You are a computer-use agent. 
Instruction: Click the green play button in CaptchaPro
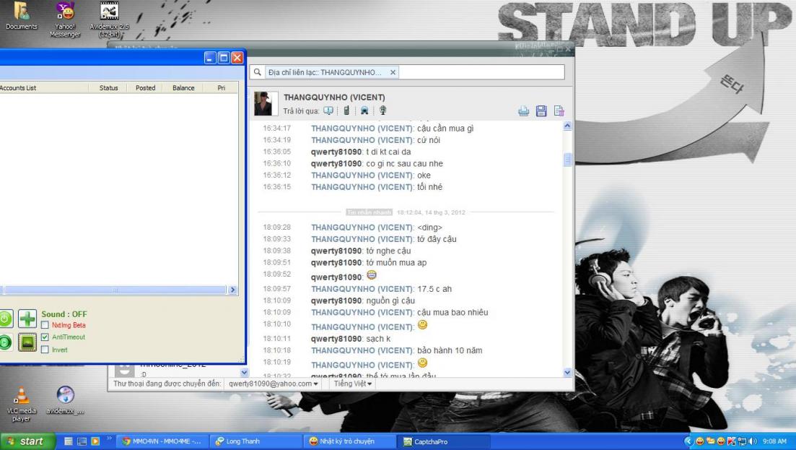tap(4, 342)
